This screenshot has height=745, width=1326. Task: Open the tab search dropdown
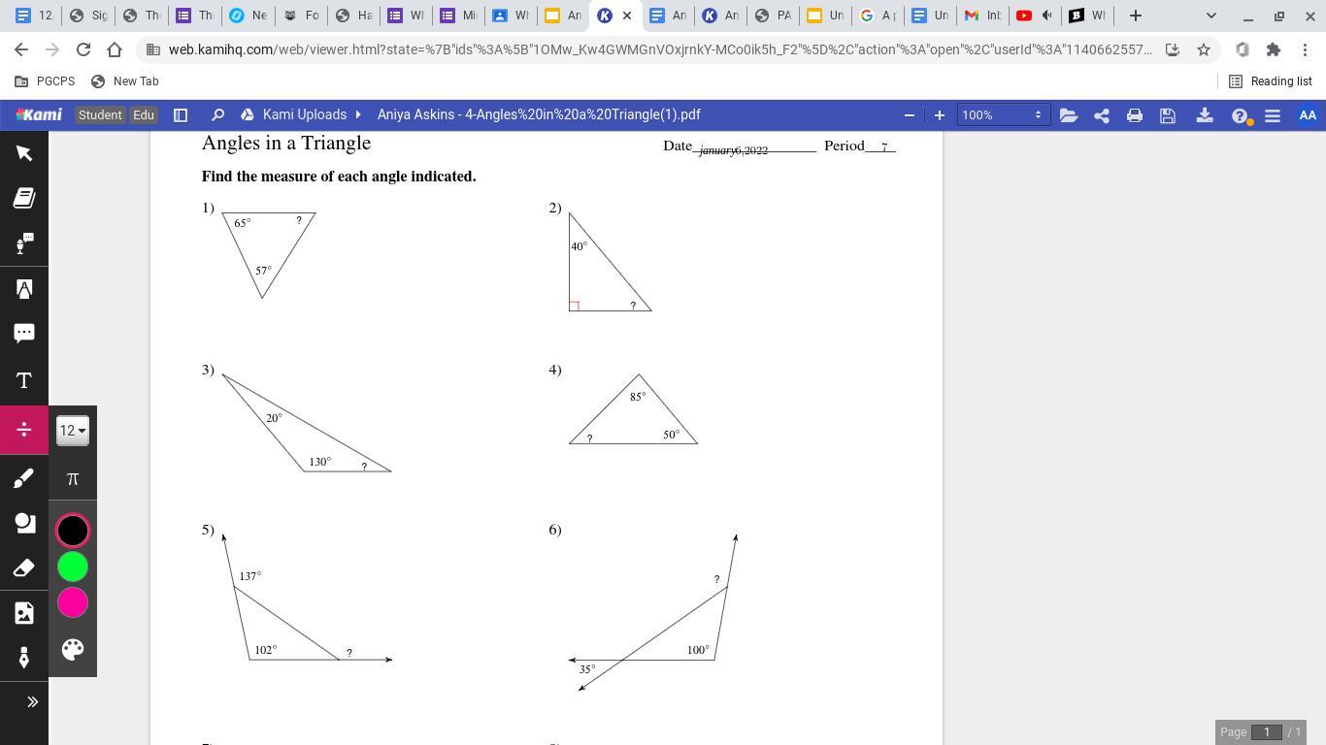(x=1210, y=16)
